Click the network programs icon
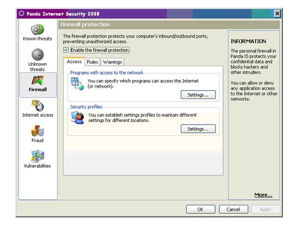This screenshot has width=300, height=225. pyautogui.click(x=77, y=83)
